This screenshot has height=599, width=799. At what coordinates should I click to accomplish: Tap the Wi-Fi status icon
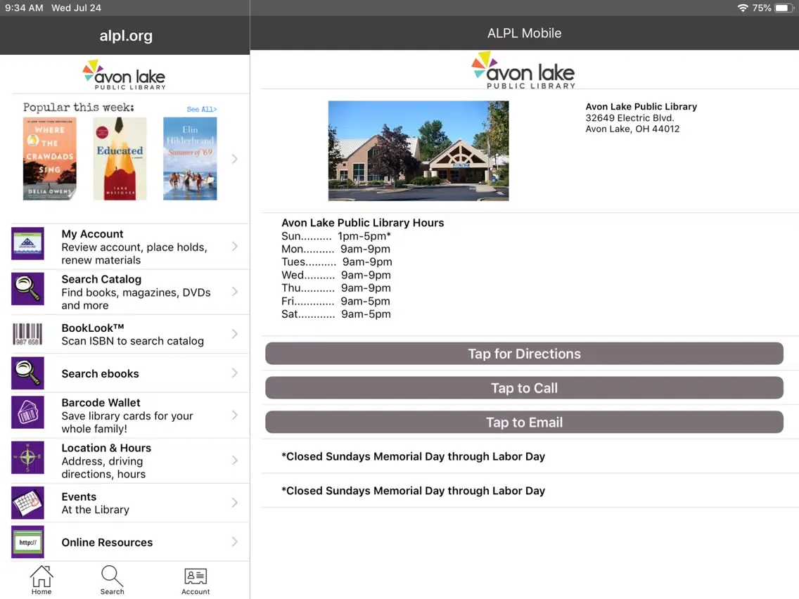coord(743,8)
